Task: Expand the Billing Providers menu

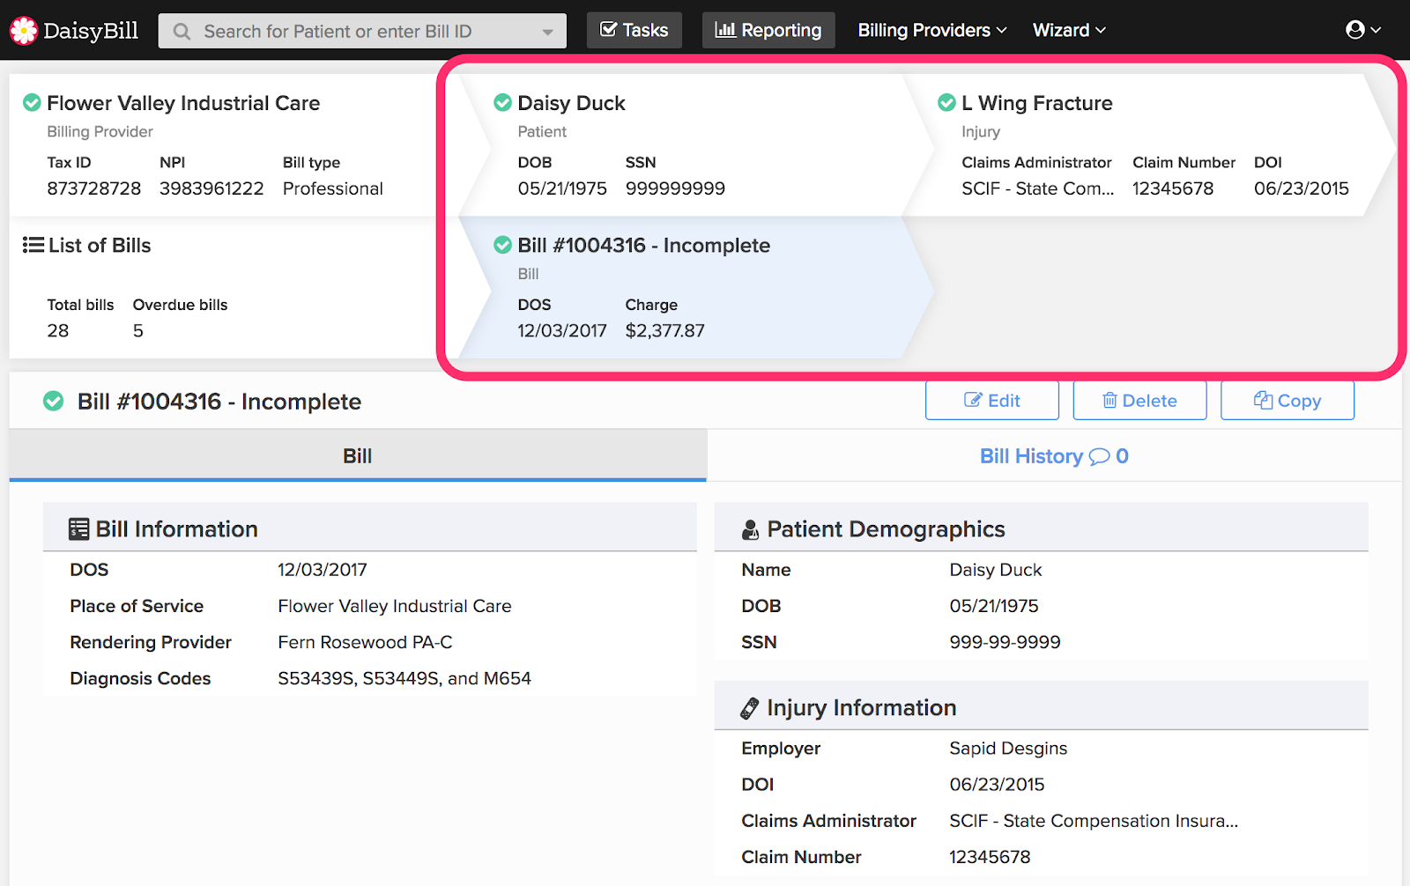Action: tap(932, 30)
